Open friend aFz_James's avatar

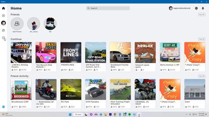34,24
